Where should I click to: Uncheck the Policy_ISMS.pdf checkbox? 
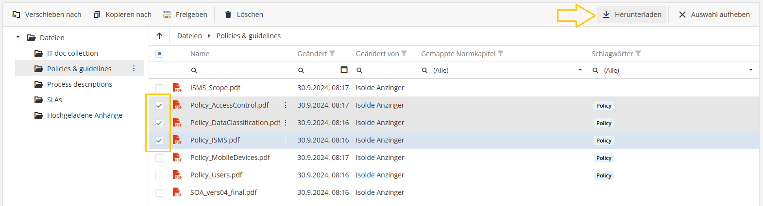159,141
